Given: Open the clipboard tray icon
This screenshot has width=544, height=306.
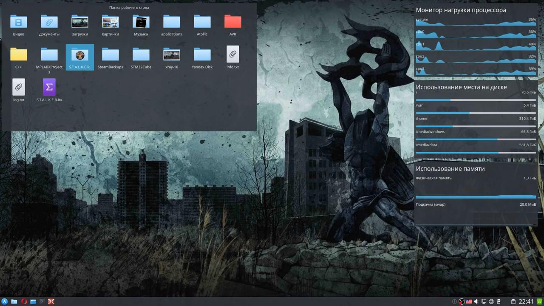Looking at the screenshot, I should pyautogui.click(x=513, y=301).
